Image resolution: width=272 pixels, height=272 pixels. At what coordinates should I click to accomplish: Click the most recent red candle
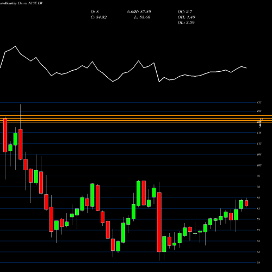(246, 203)
